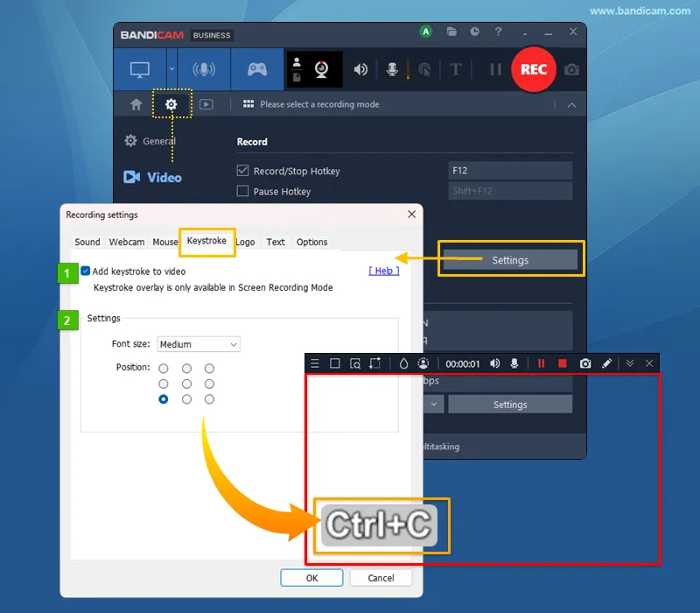This screenshot has width=700, height=613.
Task: Click the green A account icon
Action: (x=426, y=32)
